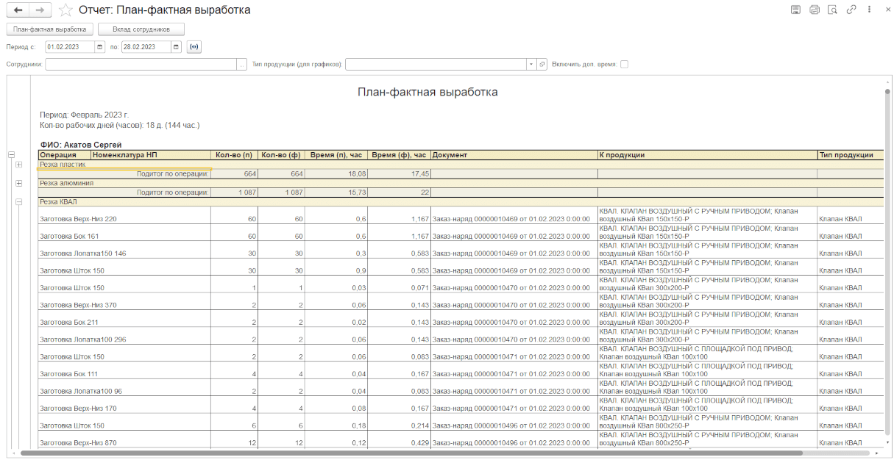The height and width of the screenshot is (460, 894).
Task: Open the three-dot more options menu
Action: pyautogui.click(x=870, y=10)
